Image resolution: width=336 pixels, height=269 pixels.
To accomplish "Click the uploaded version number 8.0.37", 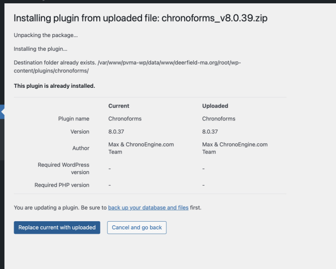I will coord(210,132).
